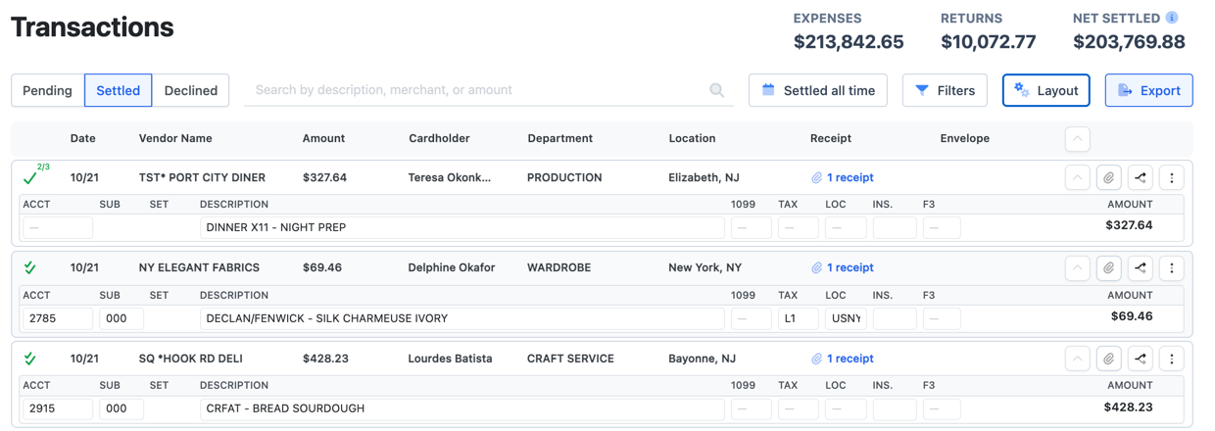Open the Filters panel
1215x431 pixels.
(x=945, y=90)
